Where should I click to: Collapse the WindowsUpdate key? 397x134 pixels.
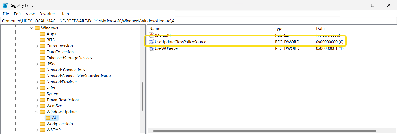(37, 112)
